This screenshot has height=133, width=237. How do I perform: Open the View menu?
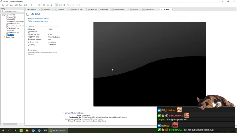click(11, 5)
